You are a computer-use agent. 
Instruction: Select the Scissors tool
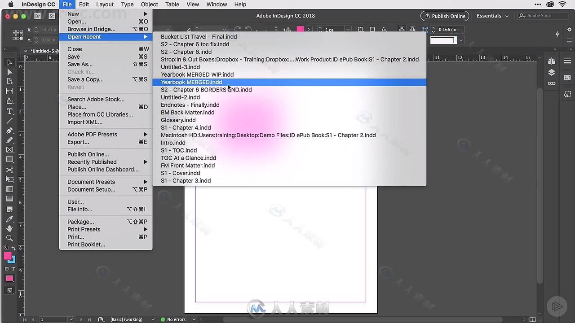point(9,170)
